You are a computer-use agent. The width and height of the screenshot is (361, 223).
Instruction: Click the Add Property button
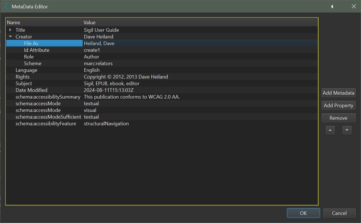(x=338, y=106)
